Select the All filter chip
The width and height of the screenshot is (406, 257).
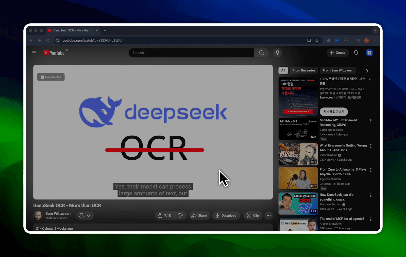coord(283,70)
